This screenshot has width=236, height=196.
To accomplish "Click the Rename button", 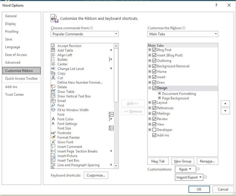I will coord(207,161).
